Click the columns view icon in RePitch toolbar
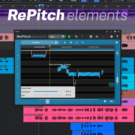 (x=91, y=36)
